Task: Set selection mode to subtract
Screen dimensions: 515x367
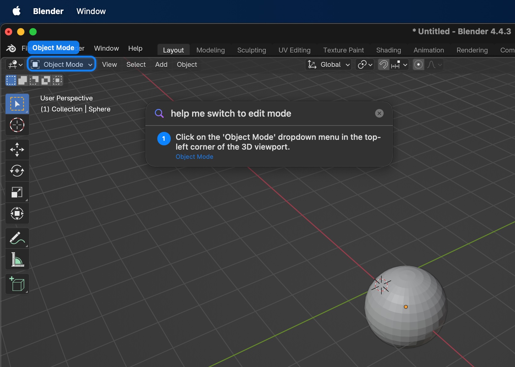Action: [x=34, y=80]
